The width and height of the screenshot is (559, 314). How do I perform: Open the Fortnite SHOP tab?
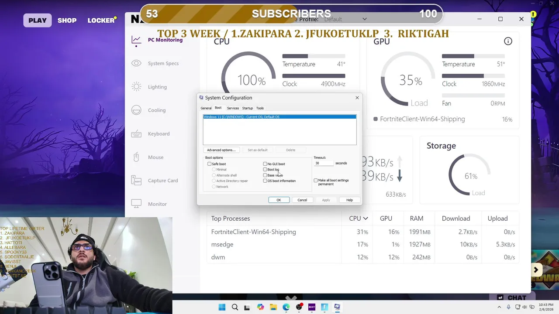coord(67,20)
